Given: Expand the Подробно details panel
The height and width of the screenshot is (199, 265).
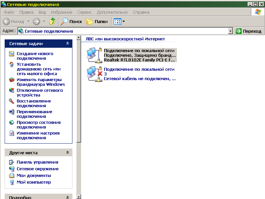Looking at the screenshot, I should 67,197.
